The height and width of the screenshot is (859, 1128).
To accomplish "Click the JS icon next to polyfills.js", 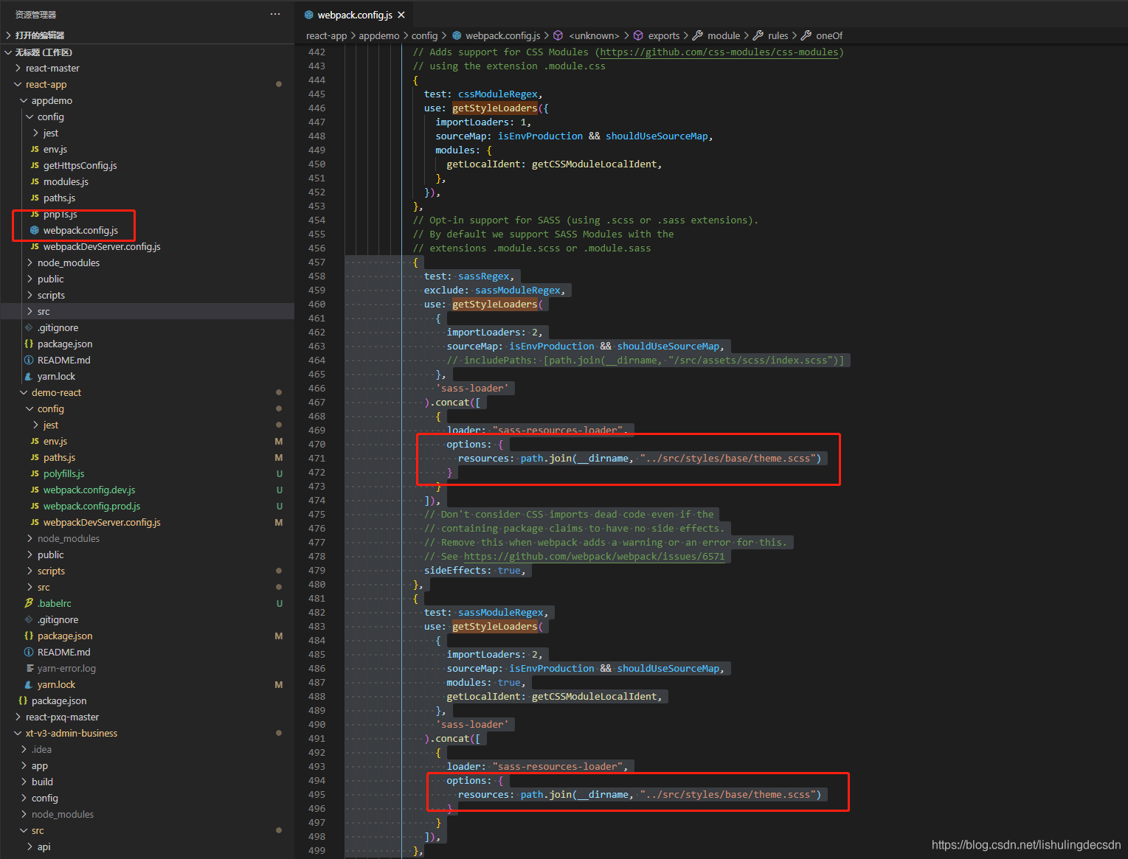I will [x=35, y=473].
